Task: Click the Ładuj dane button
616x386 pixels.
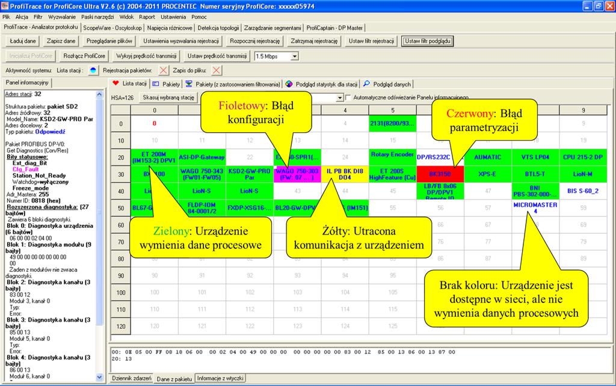Action: click(23, 41)
